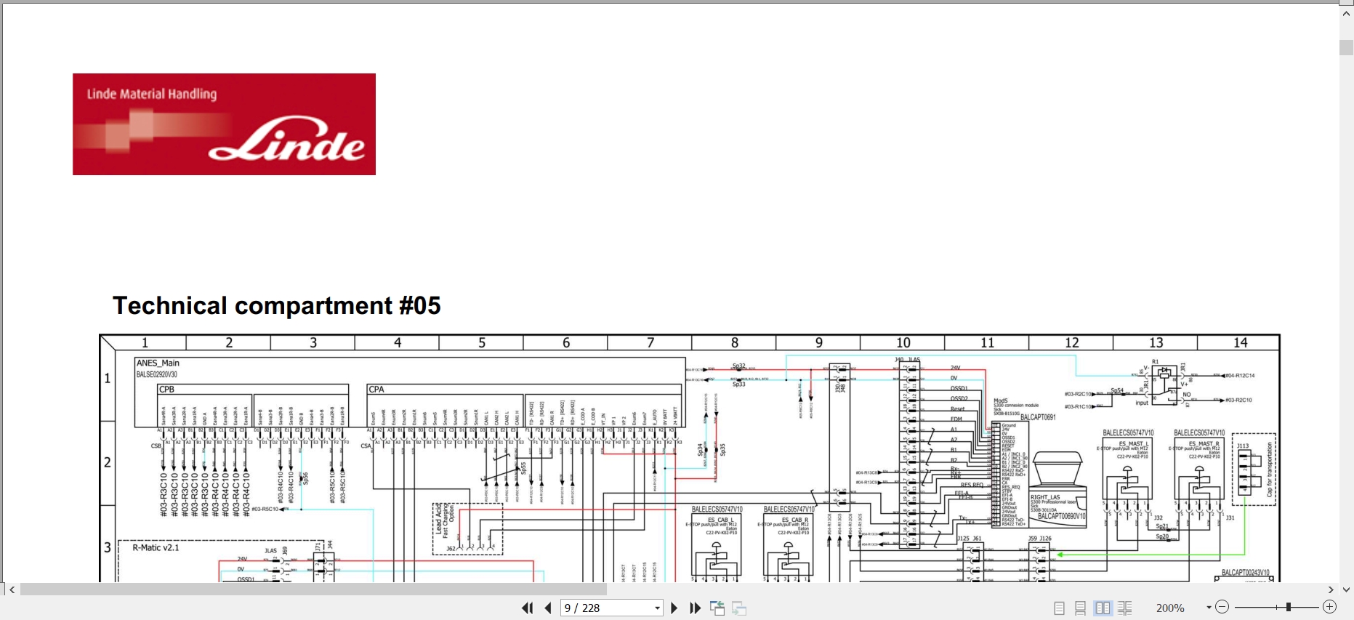The height and width of the screenshot is (620, 1354).
Task: Click the RIGHT_LAS label
Action: [x=1045, y=497]
